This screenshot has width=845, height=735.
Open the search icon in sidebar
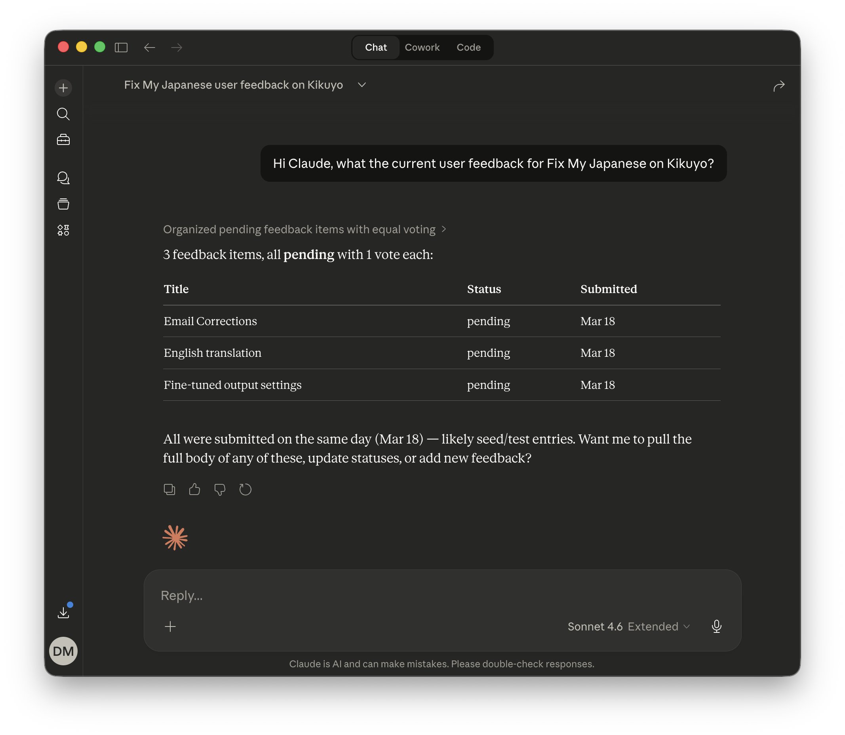[63, 114]
